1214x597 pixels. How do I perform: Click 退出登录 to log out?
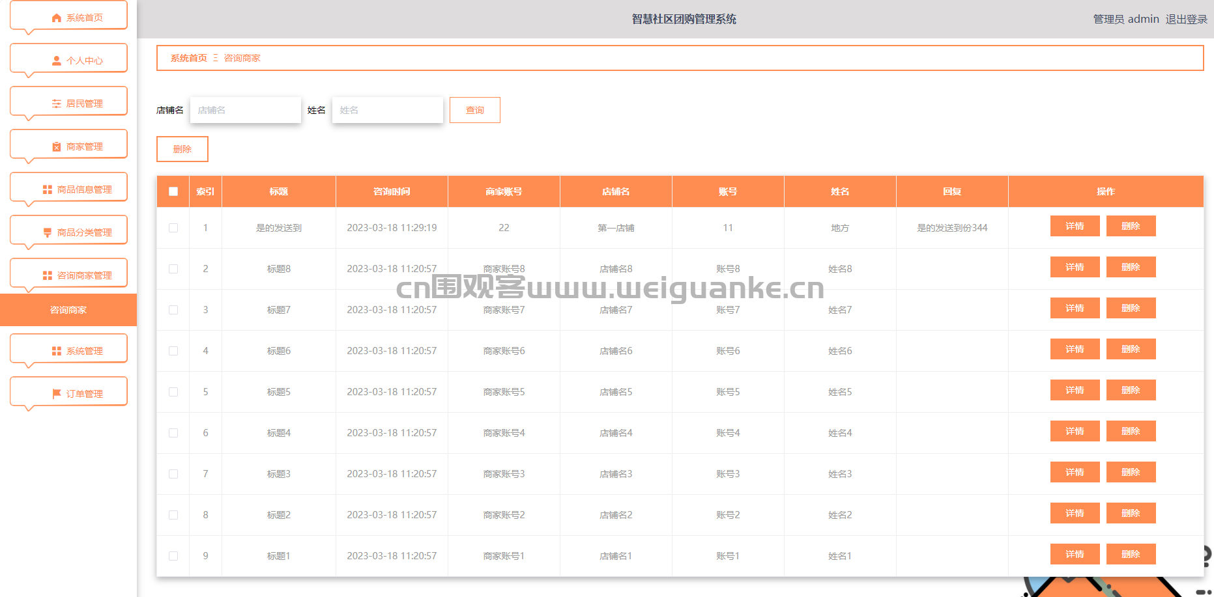[x=1186, y=20]
